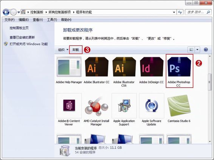Select Adobe Help Manager icon
Screen dimensions: 214x160
tap(69, 67)
